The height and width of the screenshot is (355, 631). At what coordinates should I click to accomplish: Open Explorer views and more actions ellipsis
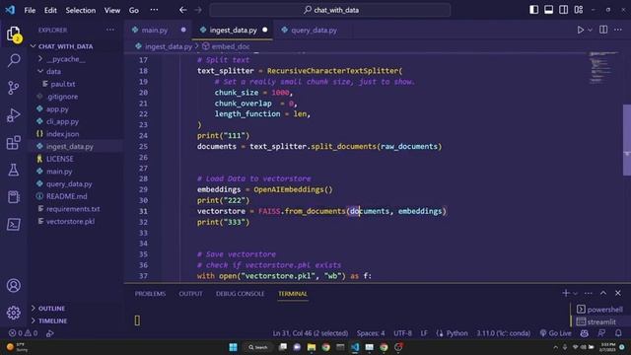pyautogui.click(x=109, y=30)
